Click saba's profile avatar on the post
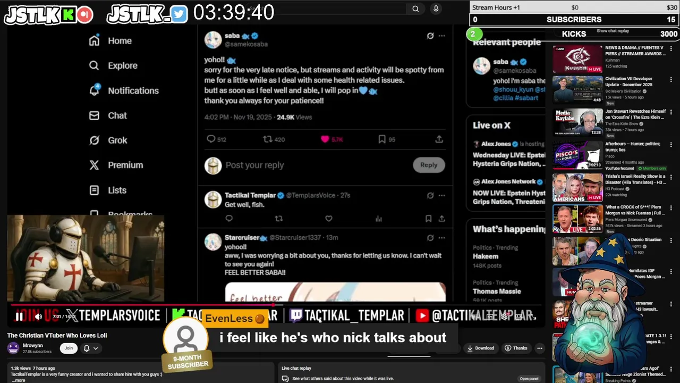This screenshot has height=383, width=680. (213, 40)
